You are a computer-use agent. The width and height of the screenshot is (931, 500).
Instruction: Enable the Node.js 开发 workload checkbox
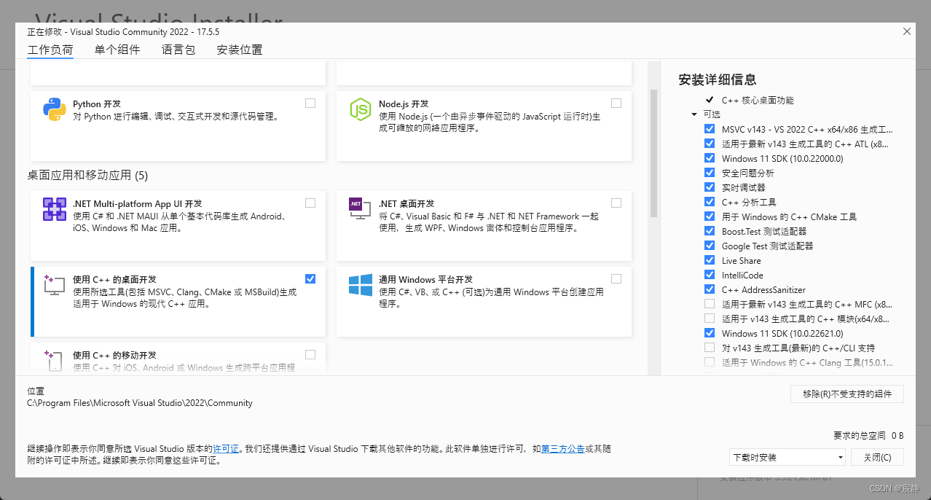coord(616,103)
